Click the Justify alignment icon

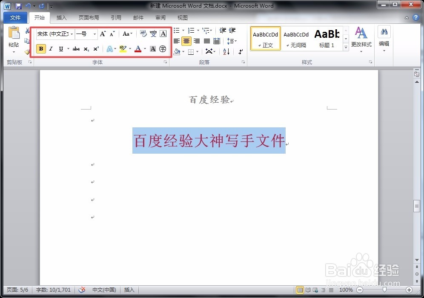click(x=206, y=41)
